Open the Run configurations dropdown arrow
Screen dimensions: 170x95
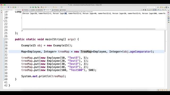pos(34,7)
